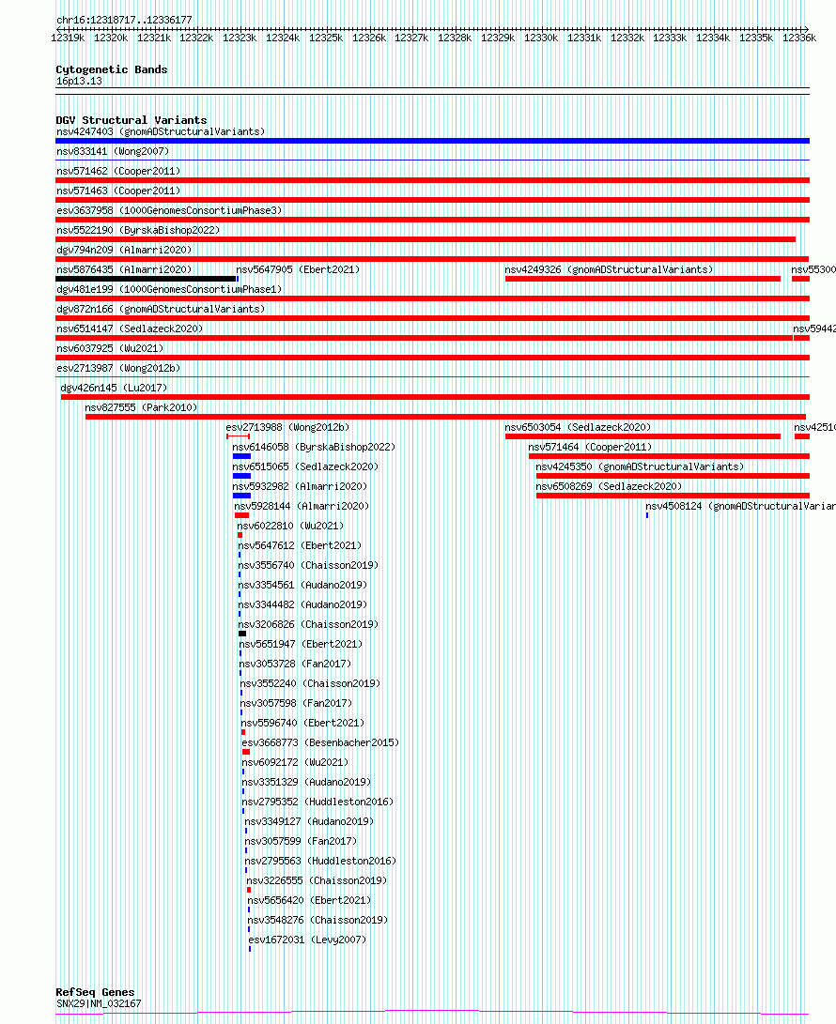Image resolution: width=836 pixels, height=1024 pixels.
Task: Open nsv5656420 (Ebert2021) label
Action: coord(309,900)
